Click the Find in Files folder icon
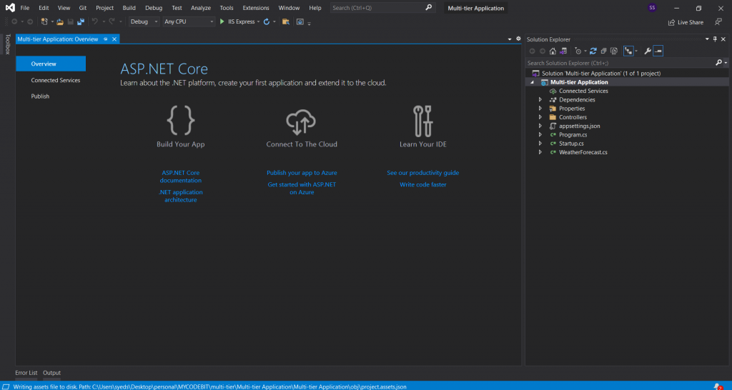732x390 pixels. coord(286,21)
